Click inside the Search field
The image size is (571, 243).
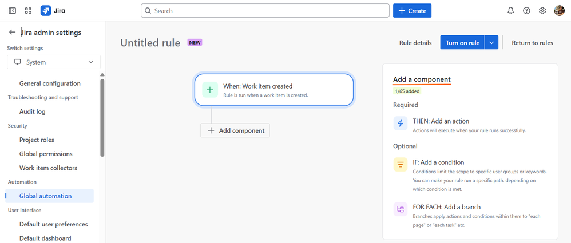[265, 10]
